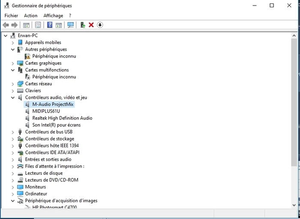Select the Périphérique d'acquisition d'images label
Screen dimensions: 300x219
61,201
